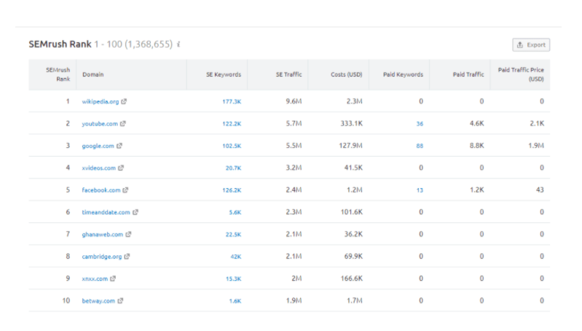Open external link icon next to timeanddate.com
This screenshot has width=582, height=331.
[135, 212]
